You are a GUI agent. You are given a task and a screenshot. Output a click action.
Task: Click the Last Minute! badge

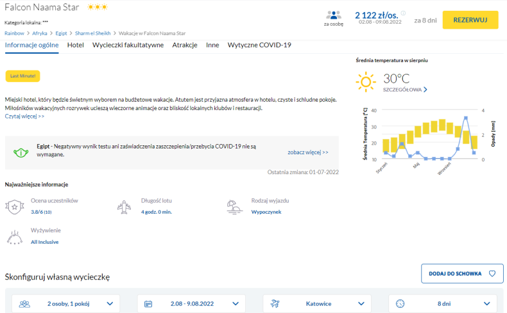(22, 76)
